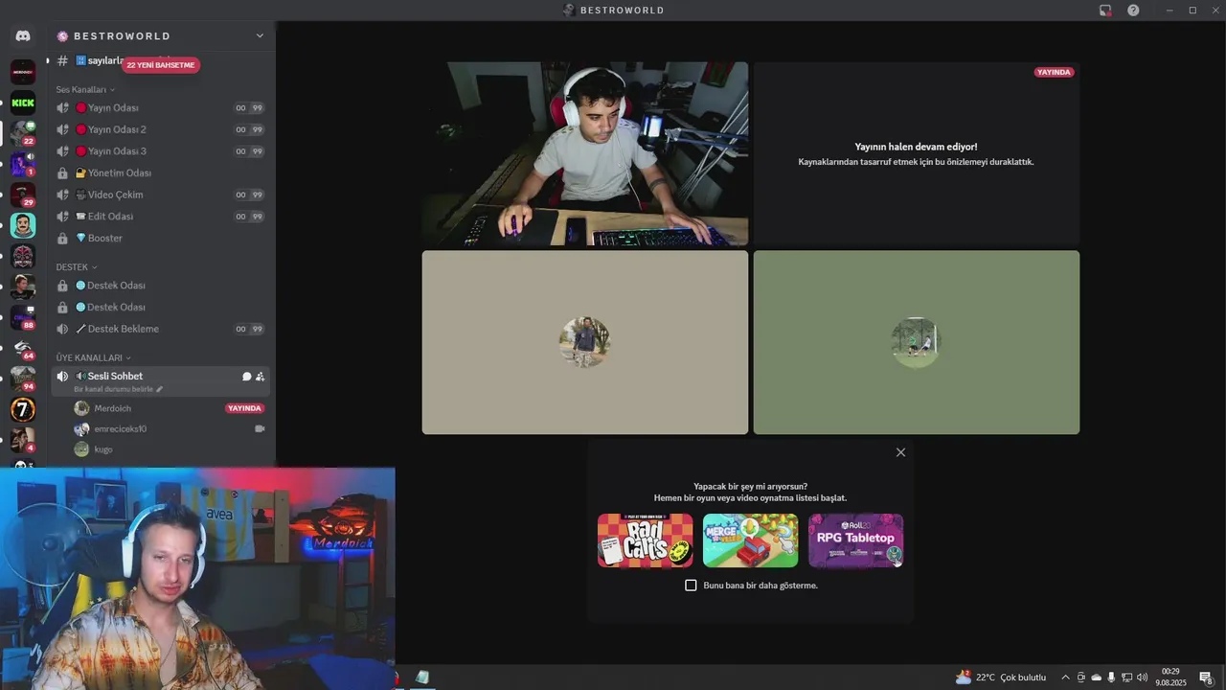Click the Discord inbox icon in title bar

(x=1105, y=11)
